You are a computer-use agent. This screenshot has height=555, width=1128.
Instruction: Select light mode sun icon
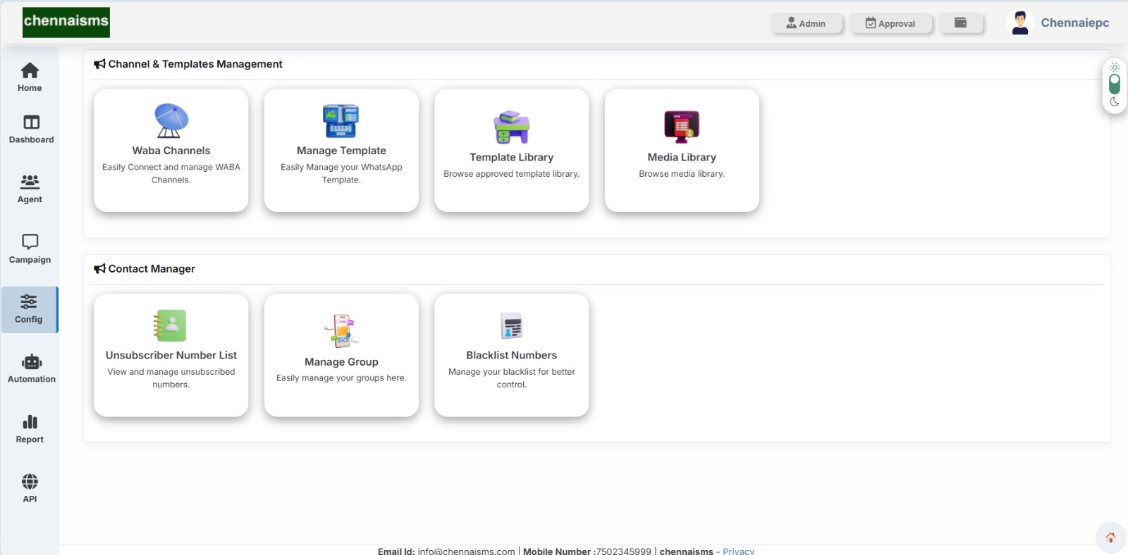pyautogui.click(x=1115, y=68)
